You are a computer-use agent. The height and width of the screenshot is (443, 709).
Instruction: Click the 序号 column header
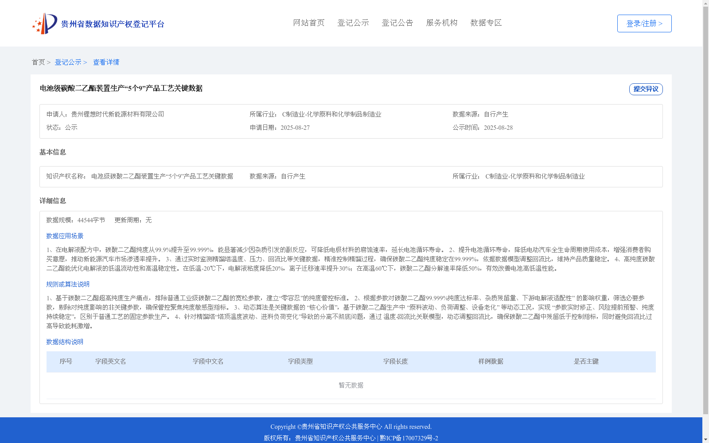tap(66, 361)
